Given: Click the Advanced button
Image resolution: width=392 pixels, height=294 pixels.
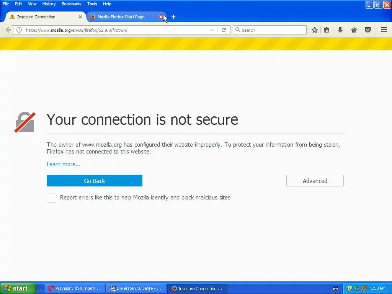Looking at the screenshot, I should click(315, 181).
